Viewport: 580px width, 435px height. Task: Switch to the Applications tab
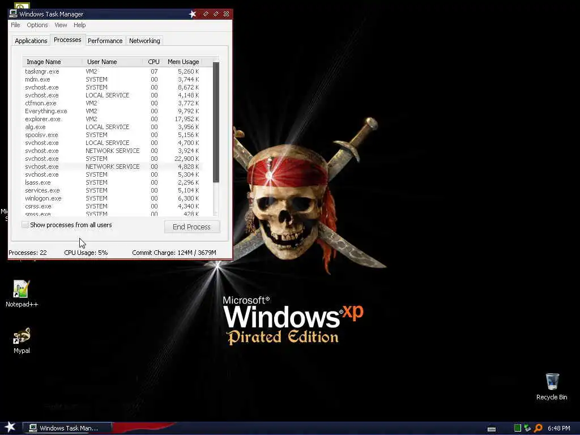[x=31, y=41]
